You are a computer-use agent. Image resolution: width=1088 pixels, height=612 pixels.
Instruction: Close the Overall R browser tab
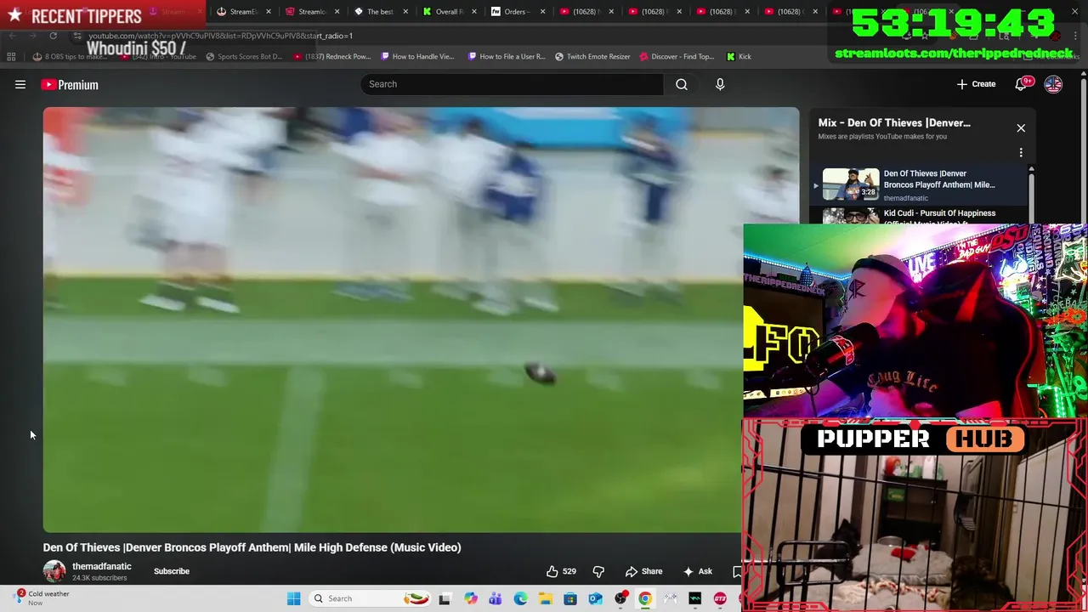tap(473, 12)
